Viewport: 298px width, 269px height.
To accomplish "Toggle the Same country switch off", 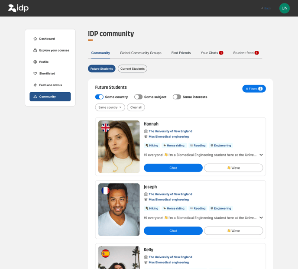I will pyautogui.click(x=99, y=97).
